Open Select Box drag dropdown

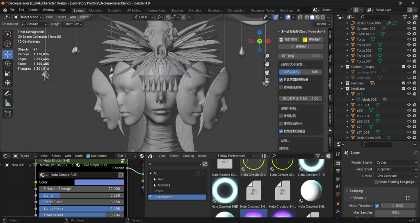click(72, 24)
